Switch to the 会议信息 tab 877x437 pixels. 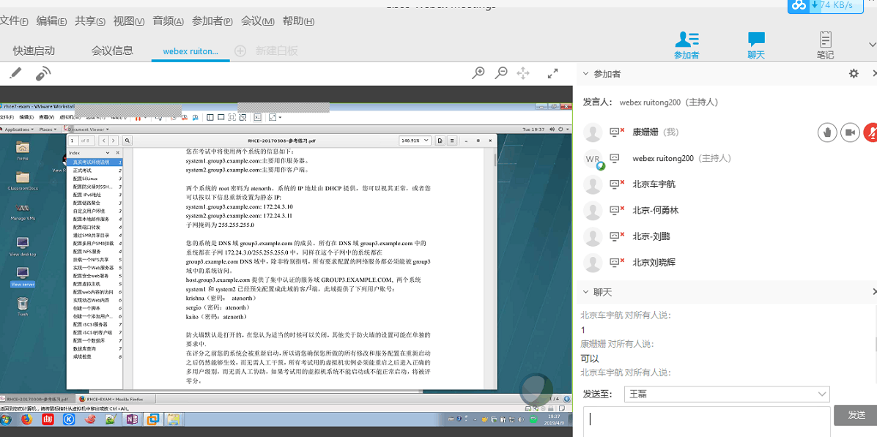[x=112, y=51]
